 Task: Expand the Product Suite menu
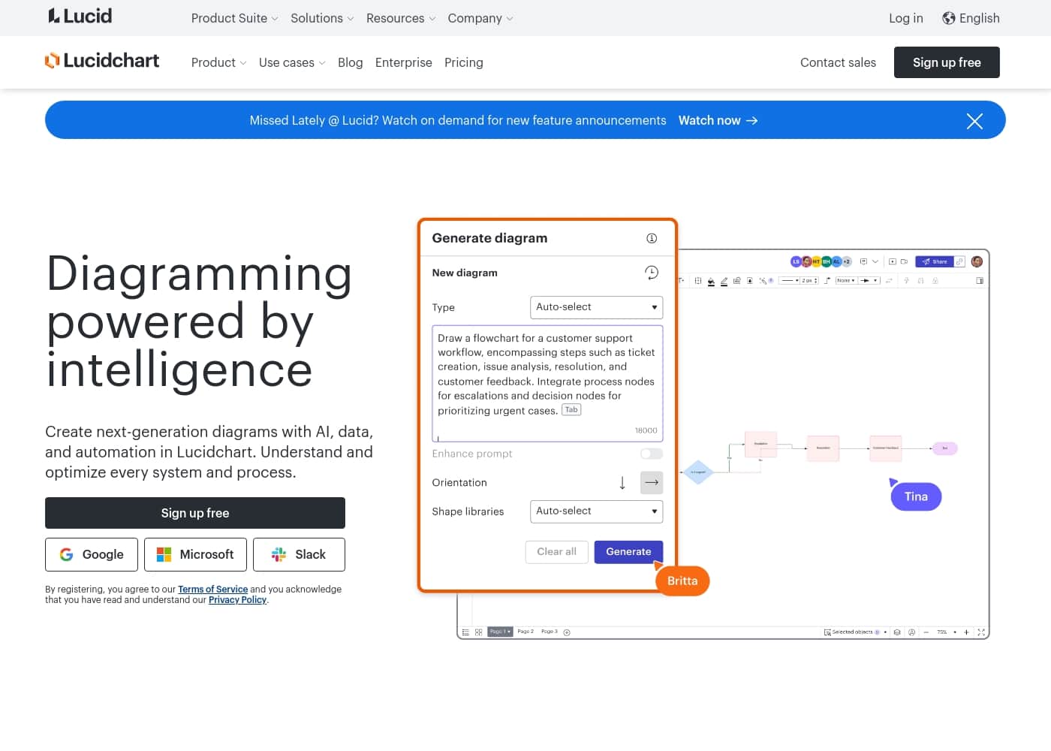[x=234, y=18]
